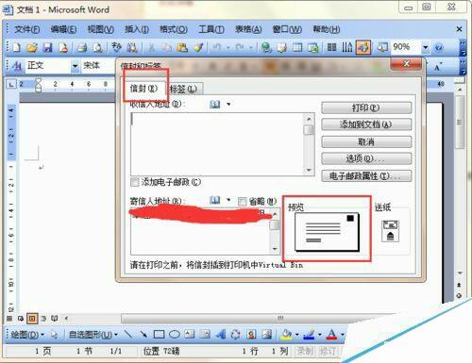
Task: Open the 绘图 drawing menu dropdown
Action: [x=27, y=335]
